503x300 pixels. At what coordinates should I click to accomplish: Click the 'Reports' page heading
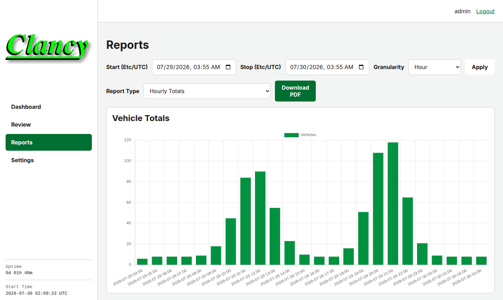tap(127, 45)
